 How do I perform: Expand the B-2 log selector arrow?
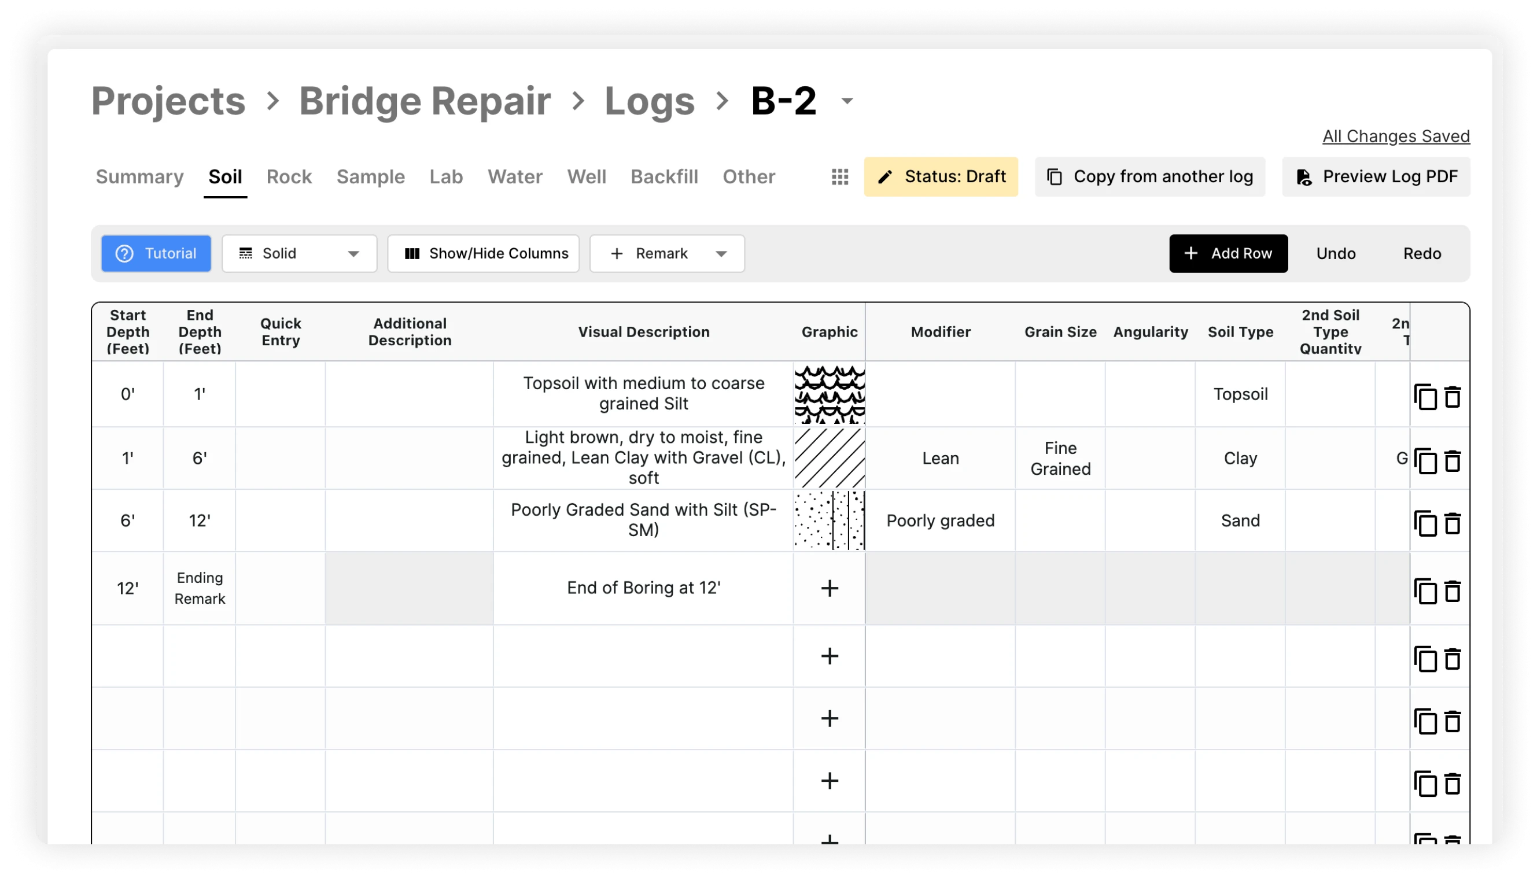847,101
